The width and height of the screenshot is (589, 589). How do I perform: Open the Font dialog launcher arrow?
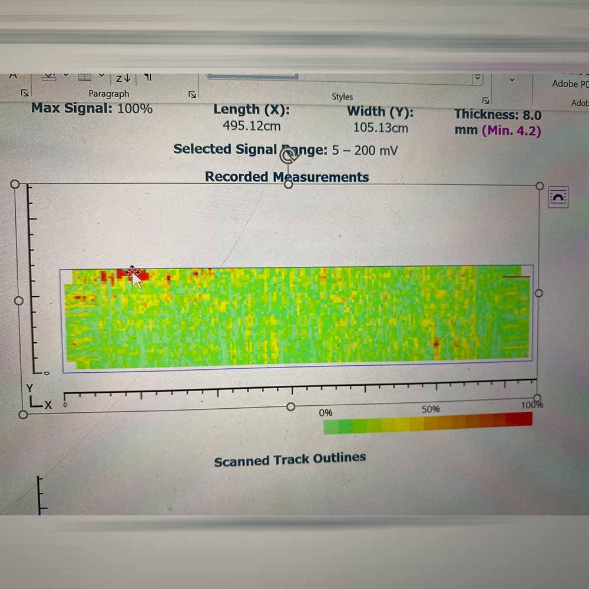(25, 93)
